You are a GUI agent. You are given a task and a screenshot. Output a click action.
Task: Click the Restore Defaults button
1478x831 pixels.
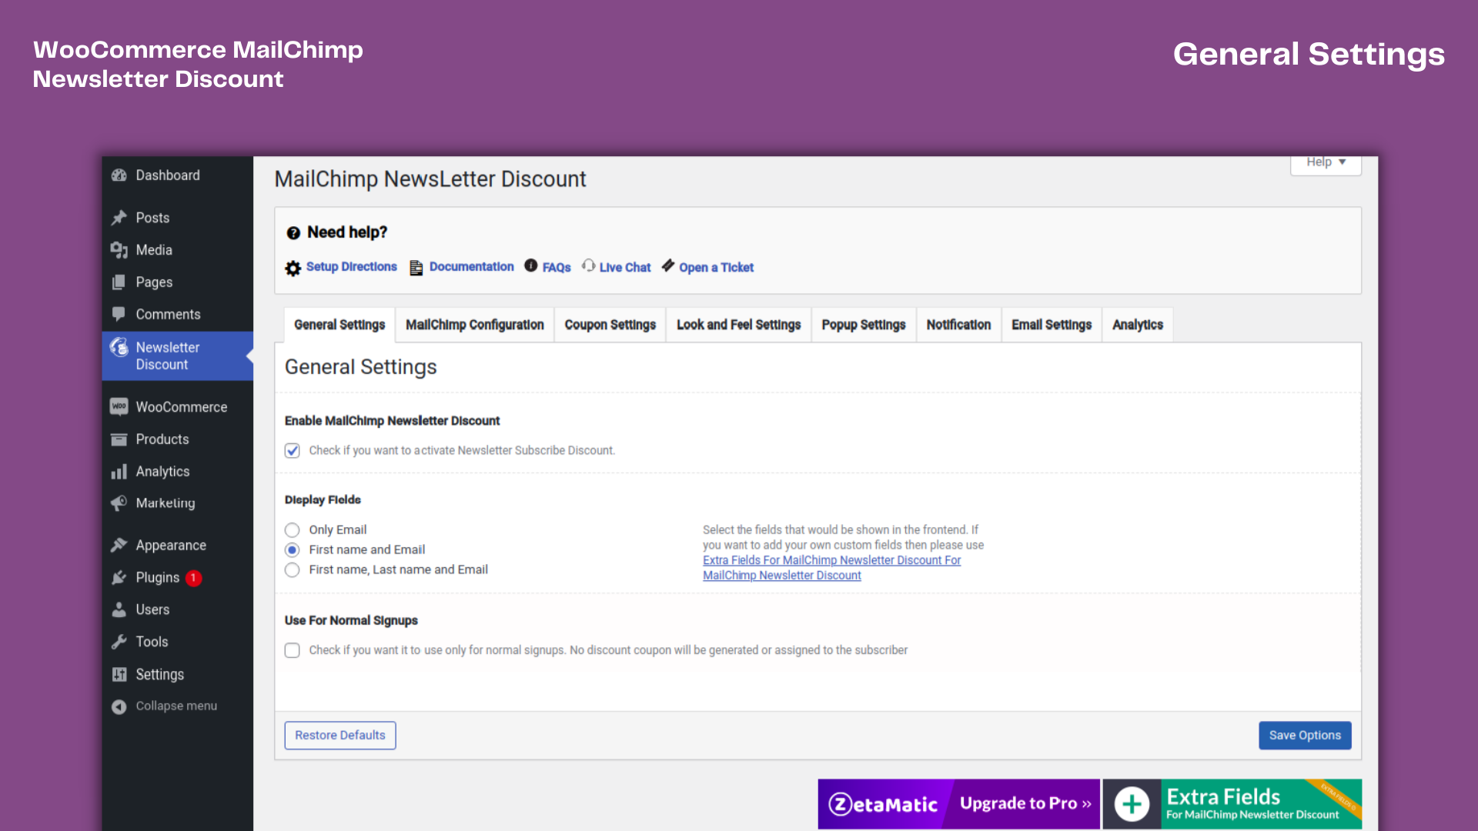pyautogui.click(x=340, y=736)
